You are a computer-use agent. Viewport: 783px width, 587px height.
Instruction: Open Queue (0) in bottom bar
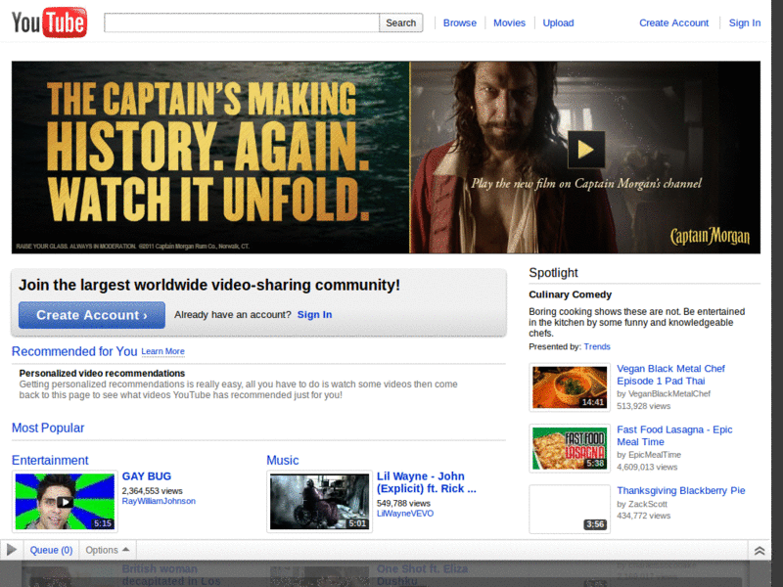point(51,550)
